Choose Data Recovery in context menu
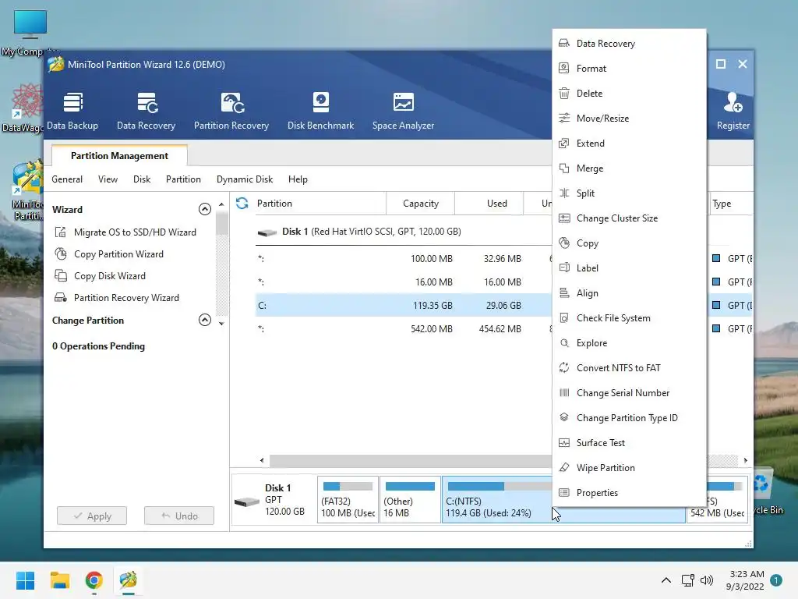The width and height of the screenshot is (798, 599). 630,44
